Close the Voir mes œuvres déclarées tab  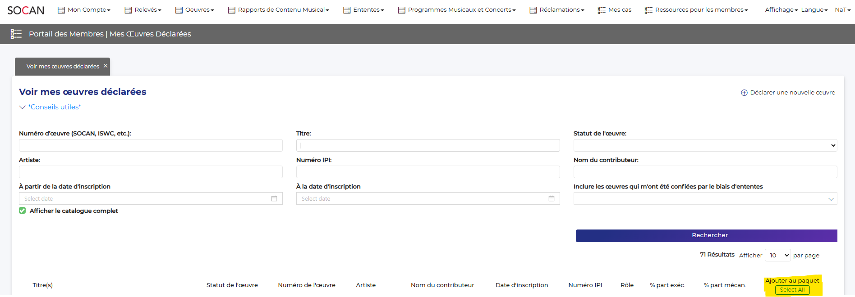pos(106,66)
